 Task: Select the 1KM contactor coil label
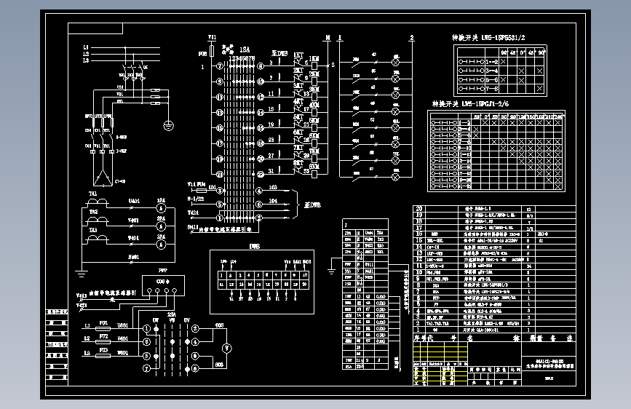[314, 59]
